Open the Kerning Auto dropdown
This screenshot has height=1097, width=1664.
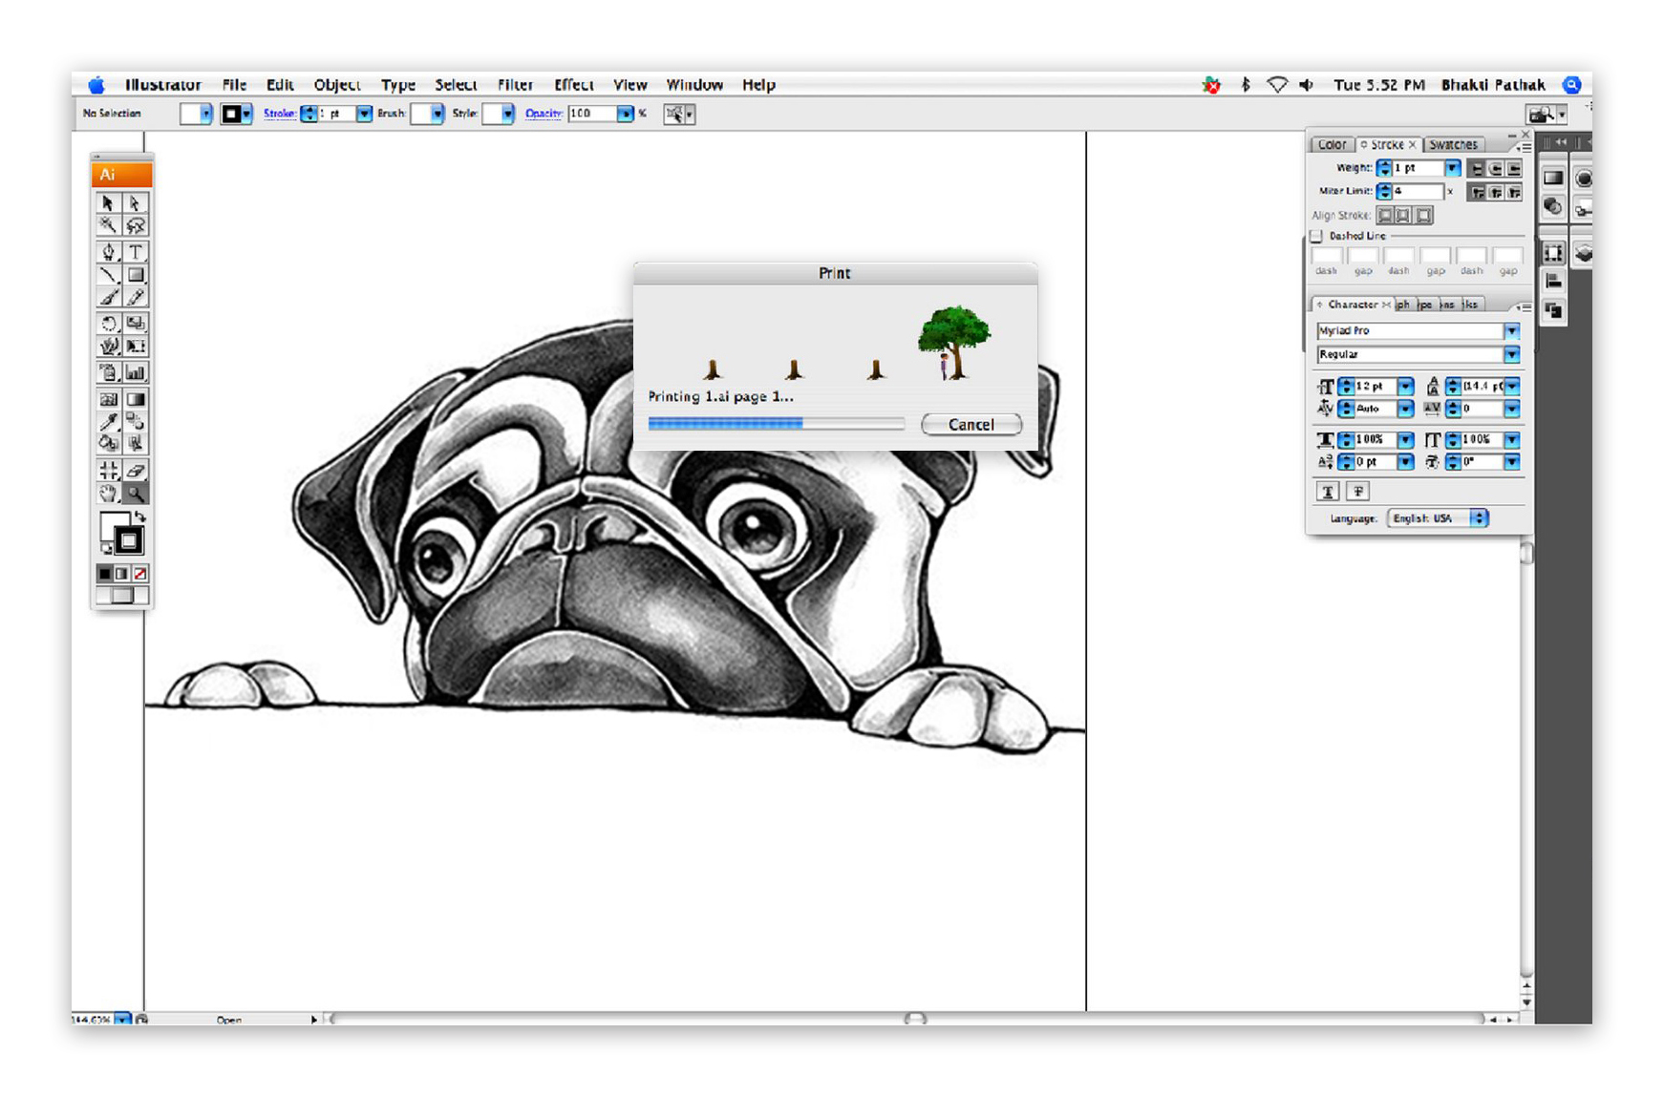coord(1405,409)
